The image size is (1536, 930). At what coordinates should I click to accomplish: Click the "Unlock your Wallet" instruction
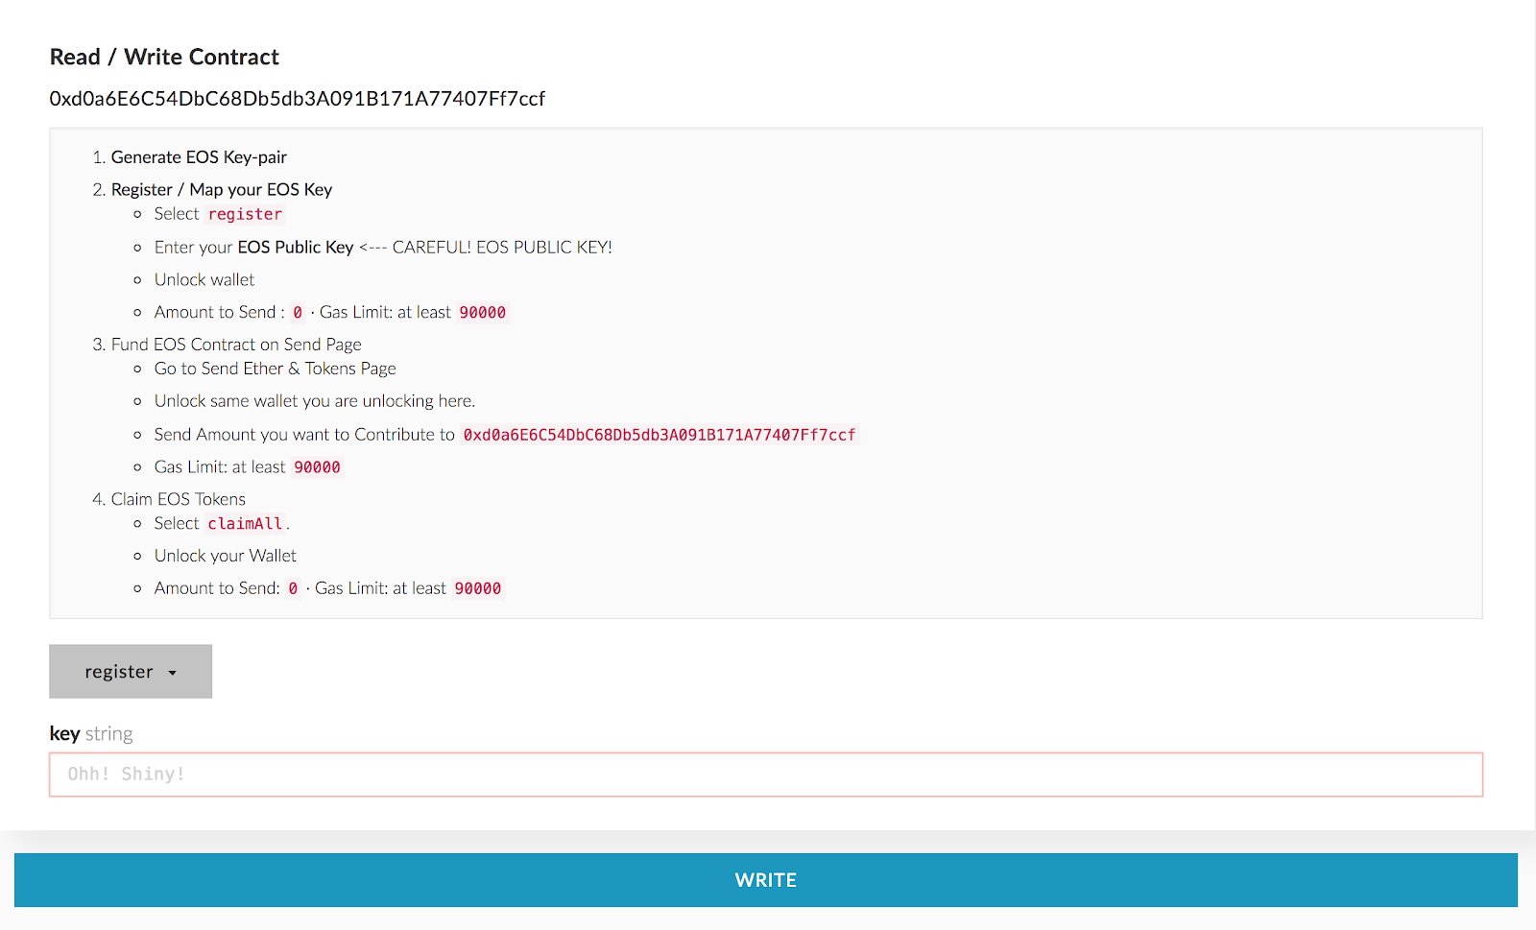(226, 556)
